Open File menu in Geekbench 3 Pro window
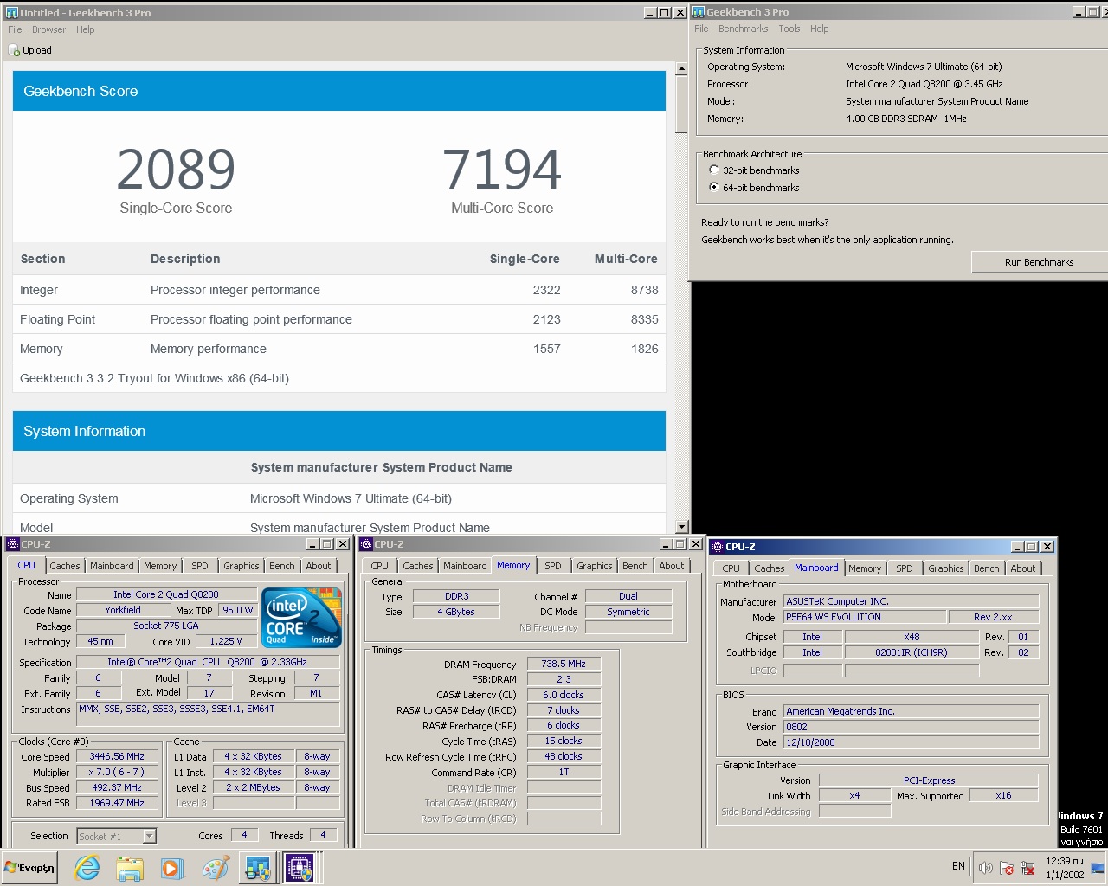Screen dimensions: 1108x886 point(701,29)
